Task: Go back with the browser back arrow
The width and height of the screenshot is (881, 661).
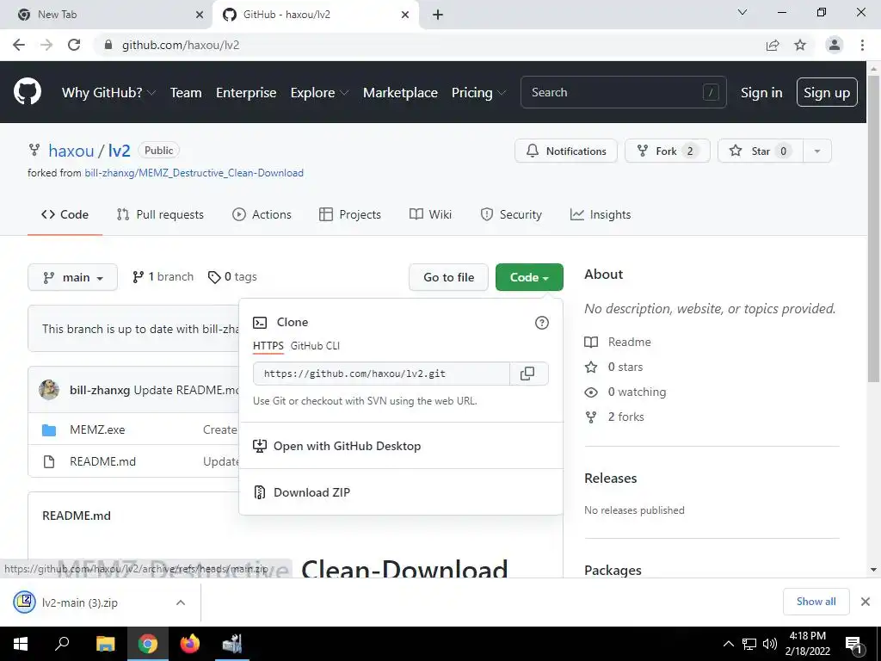Action: point(19,45)
